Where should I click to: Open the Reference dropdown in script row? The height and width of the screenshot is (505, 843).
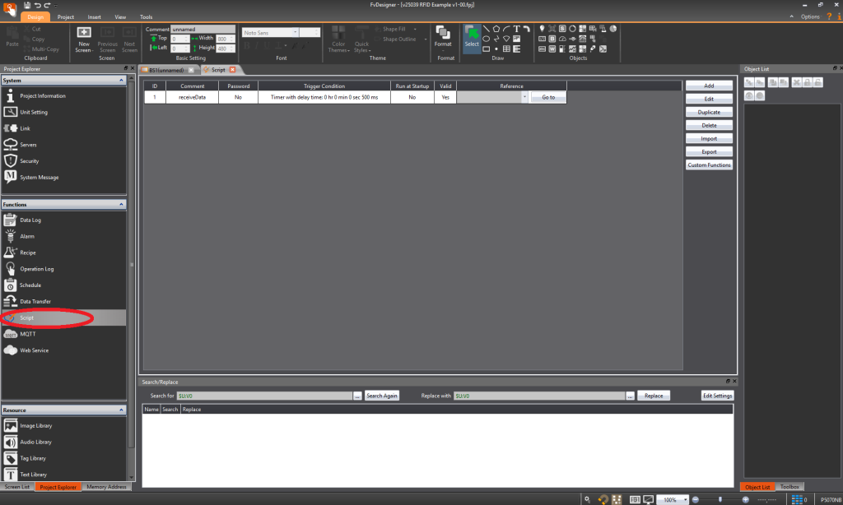[524, 97]
